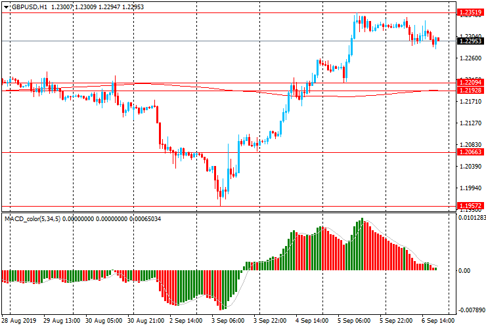Screen dimensions: 486x328
Task: Open the chart menu arrow beside GBPUSD,H1
Action: point(6,7)
